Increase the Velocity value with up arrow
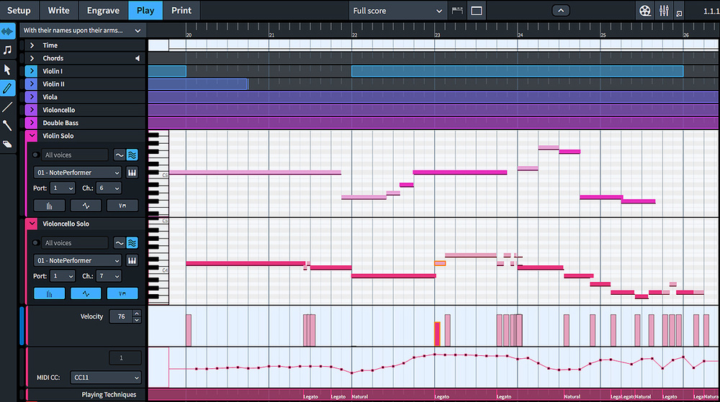720x402 pixels. point(137,313)
